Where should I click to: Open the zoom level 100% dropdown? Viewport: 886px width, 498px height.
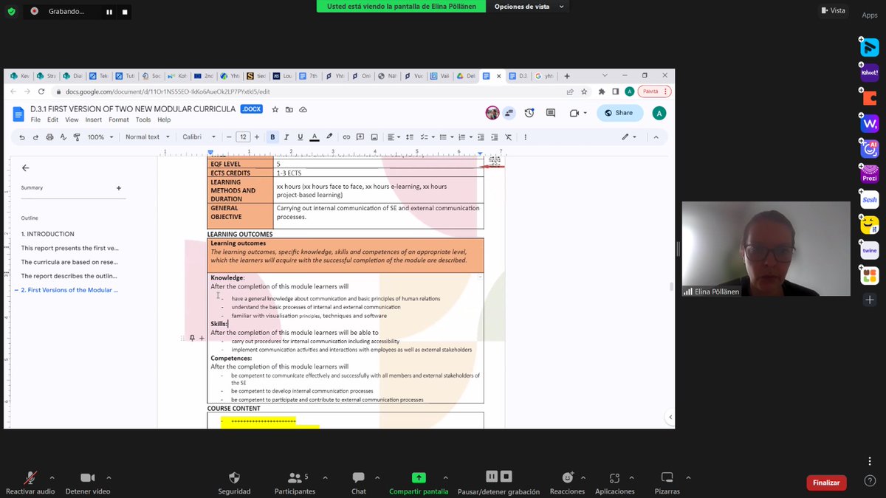(101, 136)
